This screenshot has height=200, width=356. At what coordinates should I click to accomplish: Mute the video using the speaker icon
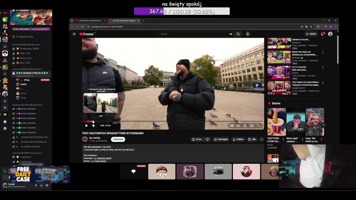(93, 126)
